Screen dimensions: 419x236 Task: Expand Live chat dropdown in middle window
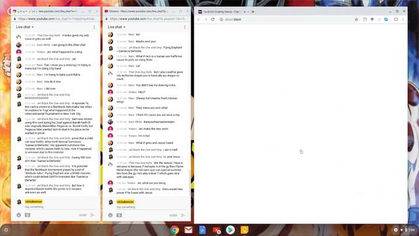click(x=117, y=27)
